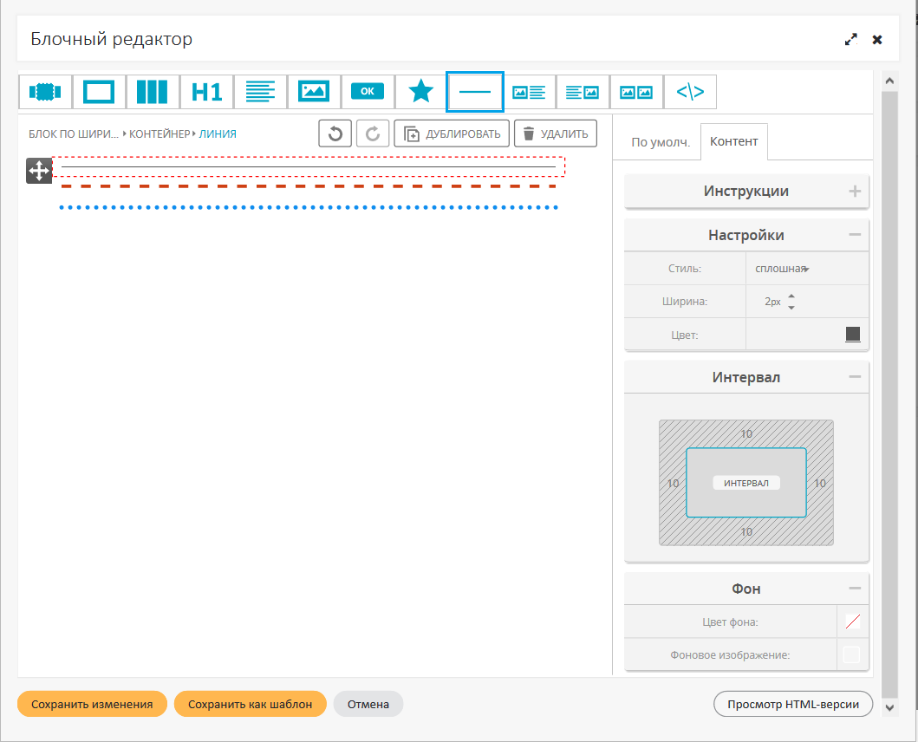Select the container block tool
The width and height of the screenshot is (918, 742).
click(x=99, y=91)
